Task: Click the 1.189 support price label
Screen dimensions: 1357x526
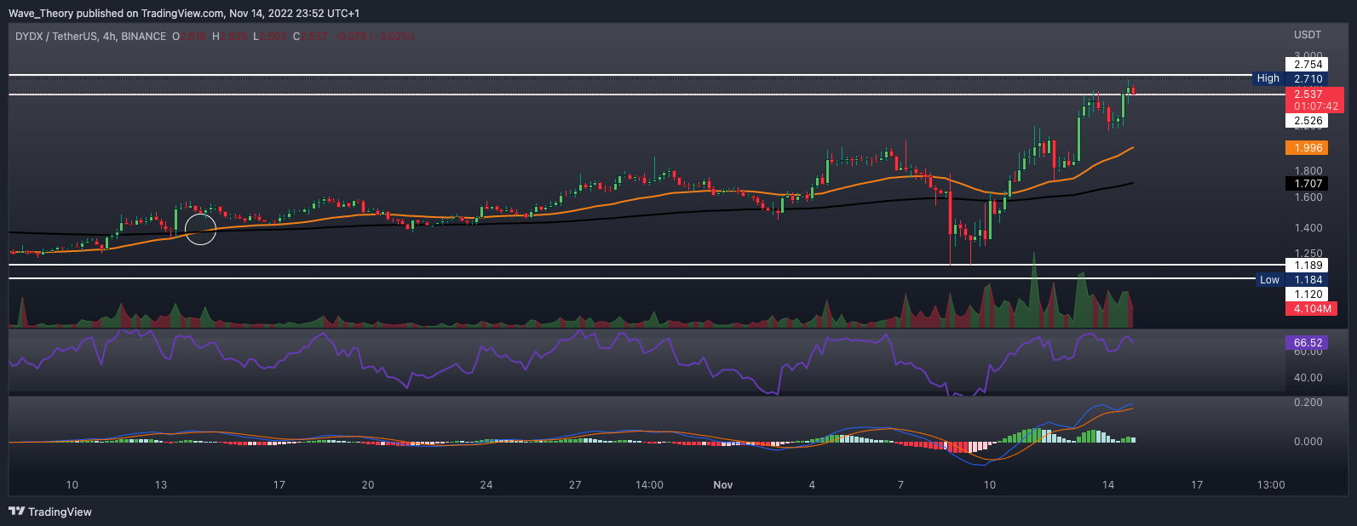Action: coord(1308,266)
